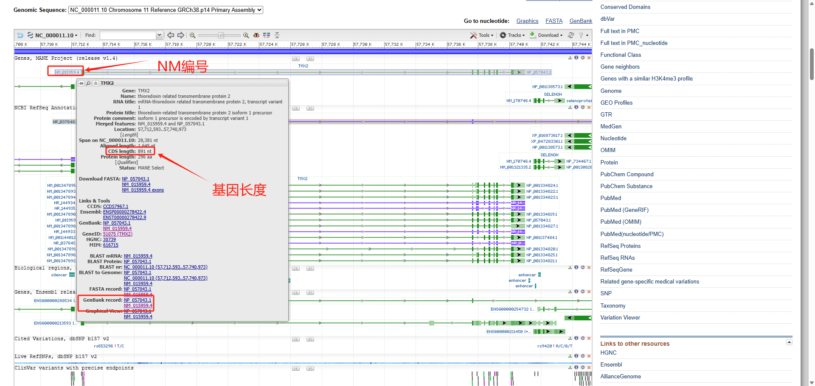Open ENSP00000278422.4 Ensembl link
The image size is (815, 386).
pos(124,212)
